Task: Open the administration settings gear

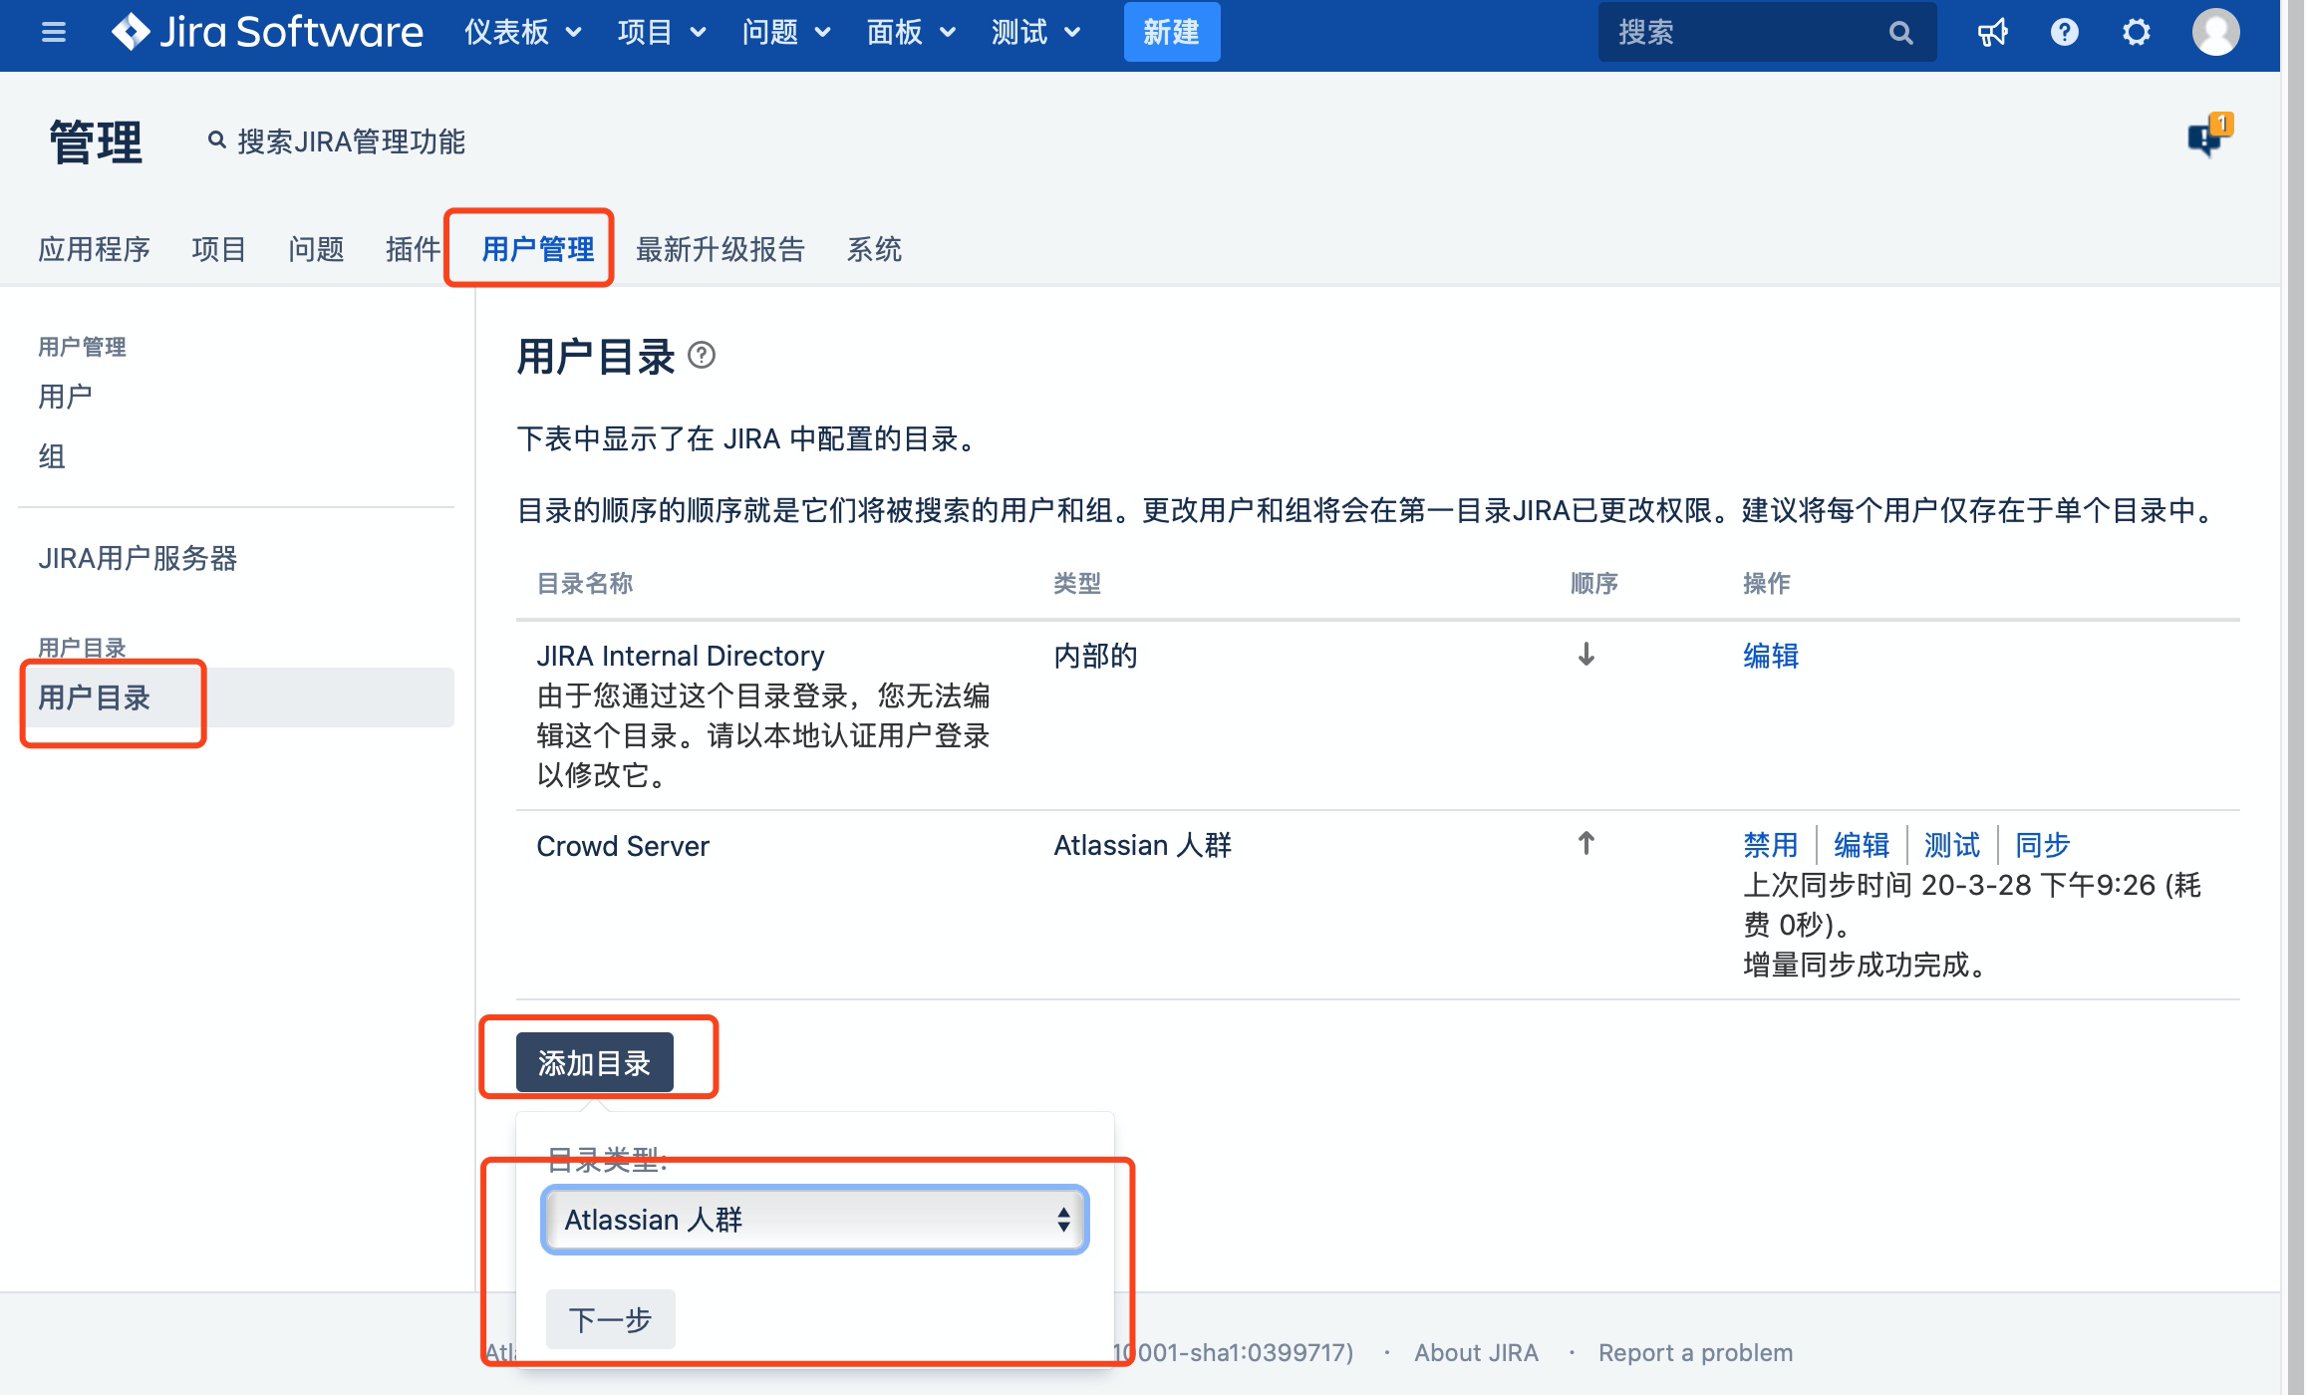Action: (2135, 31)
